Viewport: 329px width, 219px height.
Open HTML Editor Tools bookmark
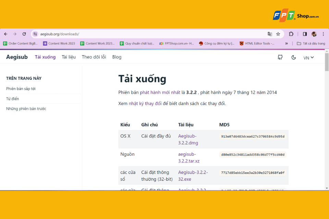(257, 43)
